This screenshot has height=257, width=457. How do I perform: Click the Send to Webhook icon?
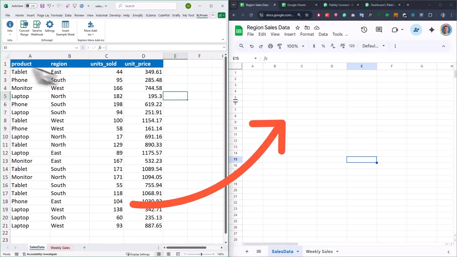(x=37, y=28)
